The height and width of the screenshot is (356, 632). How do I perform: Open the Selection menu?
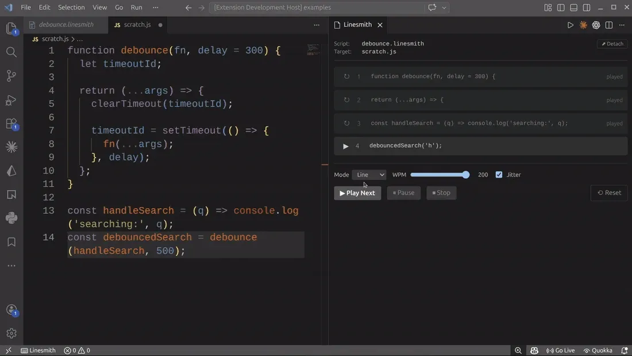click(x=71, y=7)
